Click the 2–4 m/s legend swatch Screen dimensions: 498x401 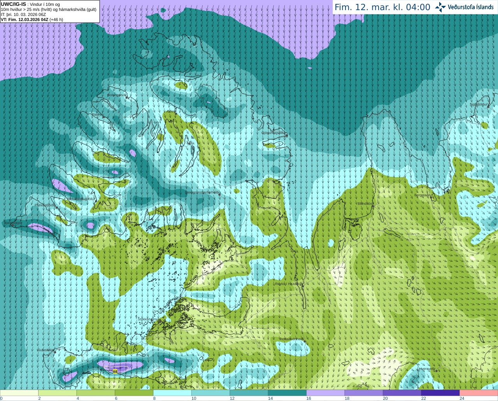58,393
